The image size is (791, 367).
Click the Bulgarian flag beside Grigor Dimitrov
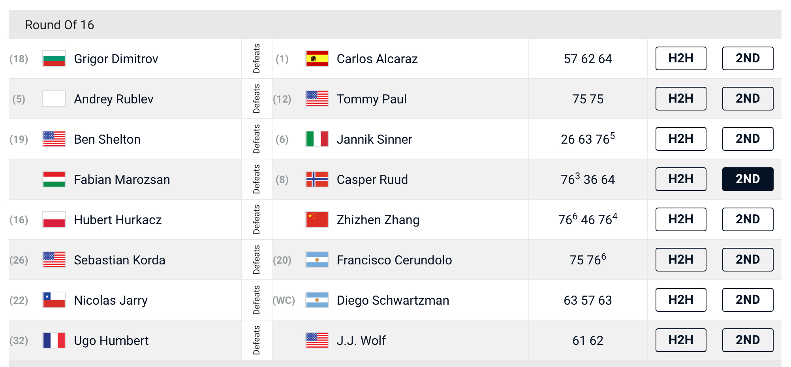pyautogui.click(x=54, y=59)
